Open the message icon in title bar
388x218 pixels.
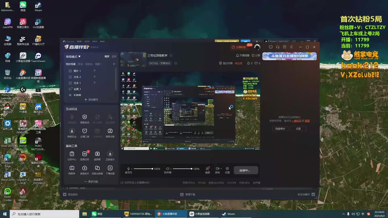pos(271,47)
